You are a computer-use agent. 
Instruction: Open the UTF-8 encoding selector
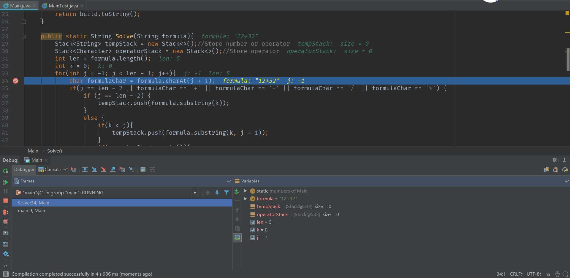(x=534, y=274)
